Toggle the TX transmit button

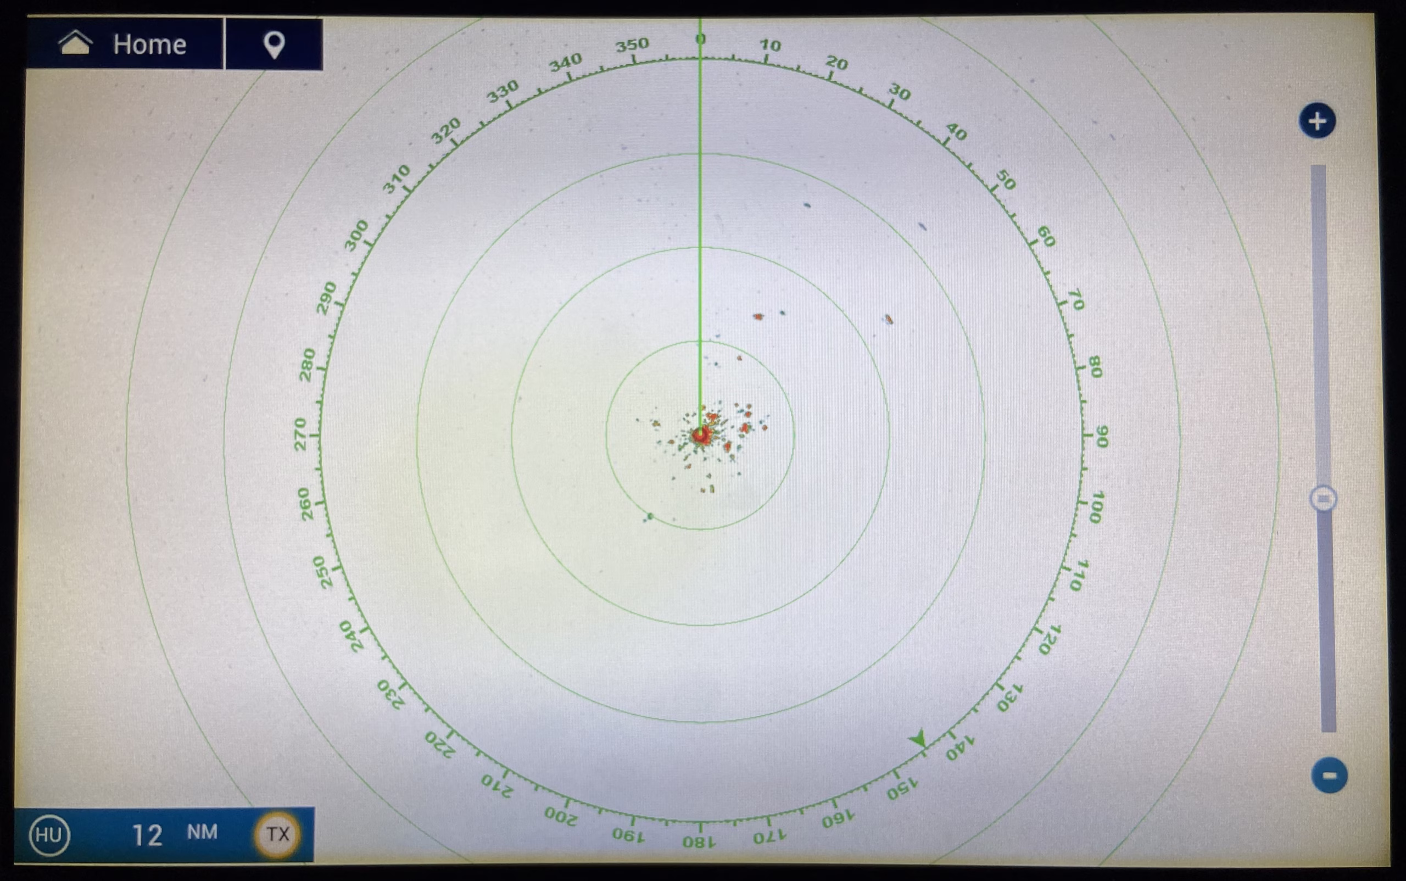277,834
